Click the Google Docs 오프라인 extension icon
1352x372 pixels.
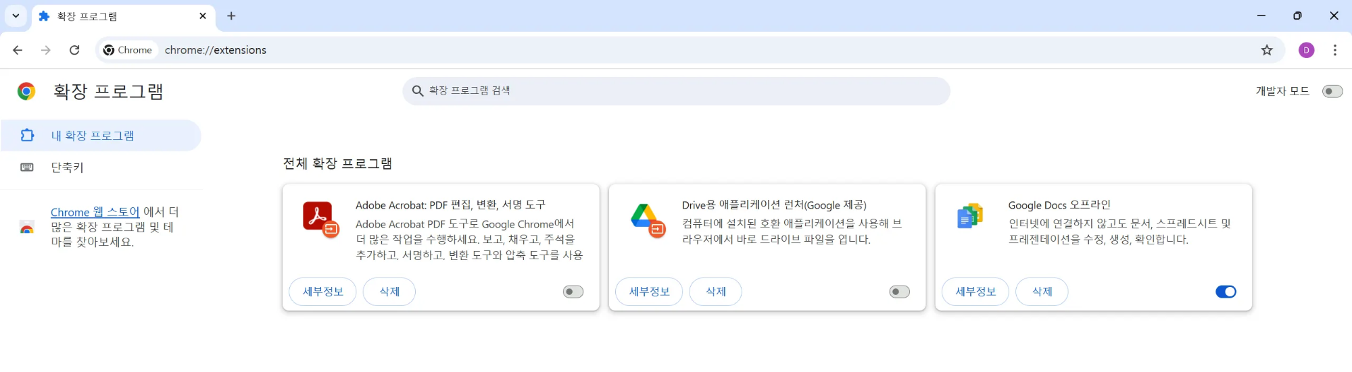pyautogui.click(x=970, y=216)
